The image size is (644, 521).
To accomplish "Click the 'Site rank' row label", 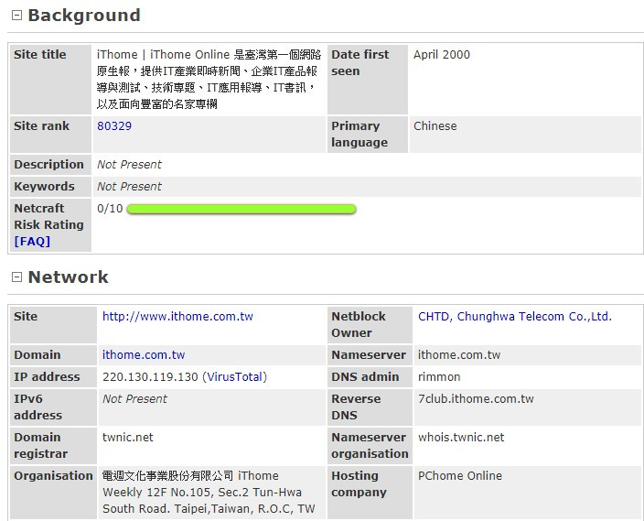I will point(41,125).
